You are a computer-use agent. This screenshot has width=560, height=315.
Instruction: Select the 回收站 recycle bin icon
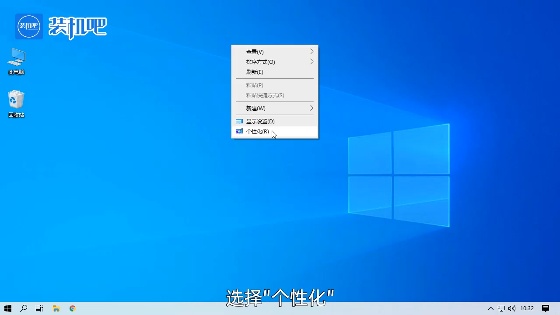(x=16, y=103)
